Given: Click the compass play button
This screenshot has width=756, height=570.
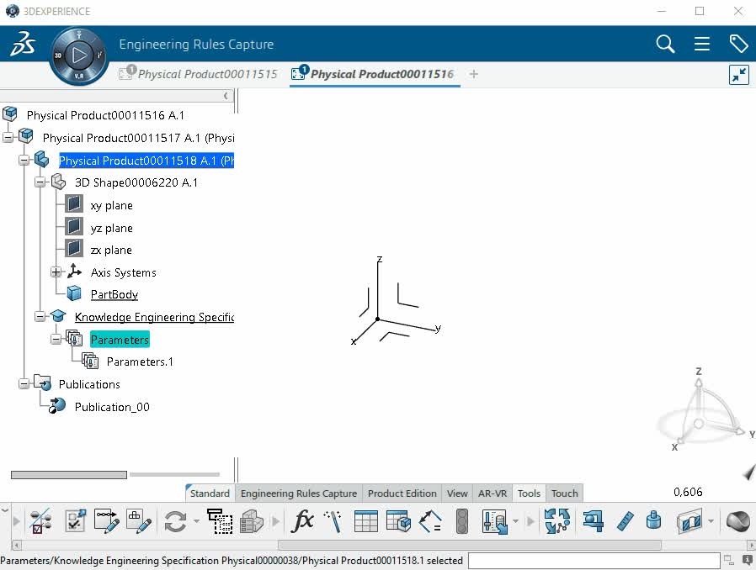Looking at the screenshot, I should pyautogui.click(x=79, y=55).
